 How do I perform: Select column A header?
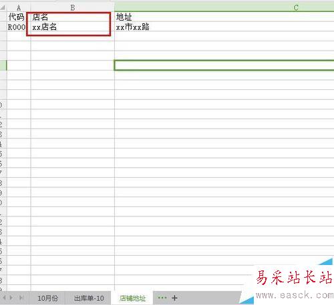19,8
